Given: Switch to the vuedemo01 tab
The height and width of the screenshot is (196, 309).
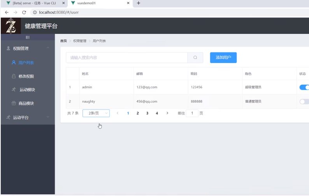Looking at the screenshot, I should pyautogui.click(x=100, y=3).
